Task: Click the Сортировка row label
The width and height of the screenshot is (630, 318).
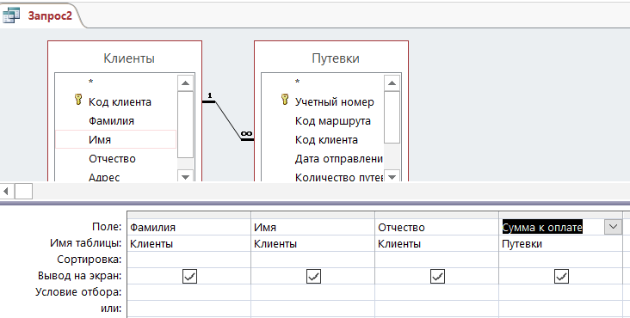Action: click(90, 260)
